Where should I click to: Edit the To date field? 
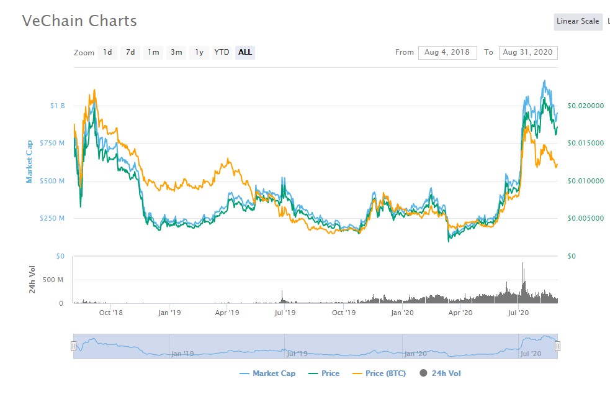[x=528, y=52]
